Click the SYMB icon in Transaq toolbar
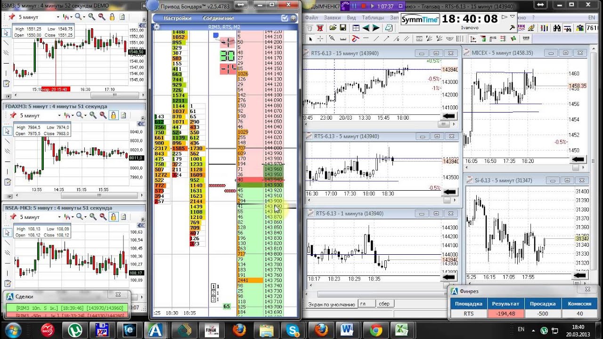 coord(526,38)
